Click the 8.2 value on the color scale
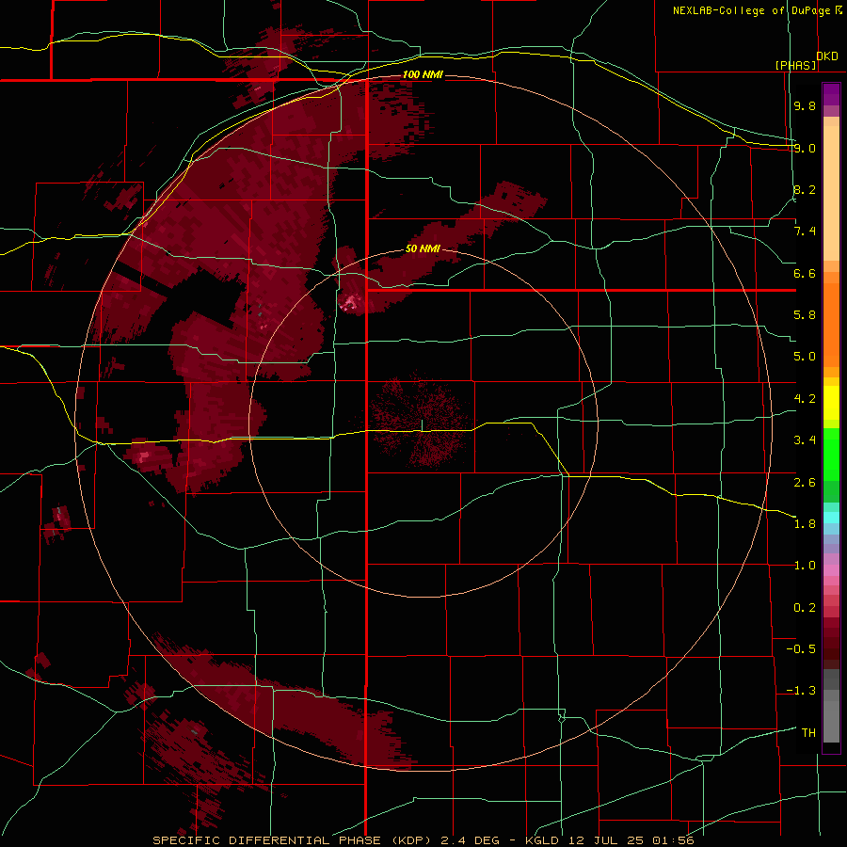The width and height of the screenshot is (847, 847). point(805,189)
